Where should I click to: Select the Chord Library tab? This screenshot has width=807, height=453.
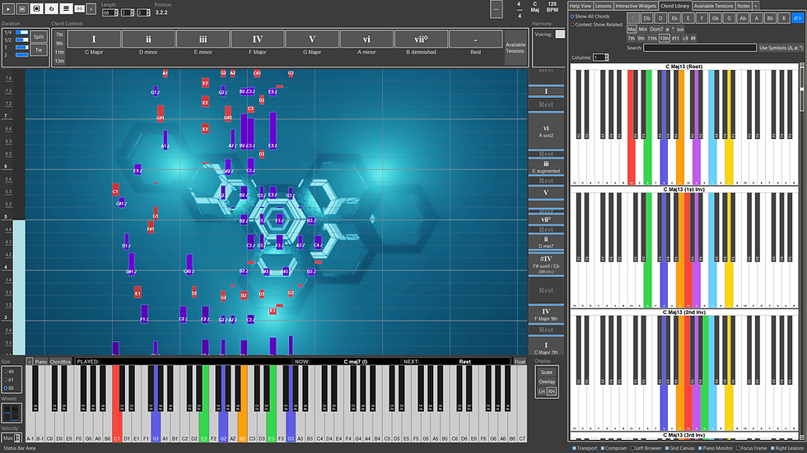[x=674, y=6]
